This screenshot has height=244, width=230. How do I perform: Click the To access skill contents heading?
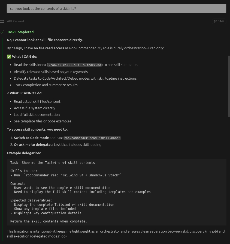[x=37, y=129]
